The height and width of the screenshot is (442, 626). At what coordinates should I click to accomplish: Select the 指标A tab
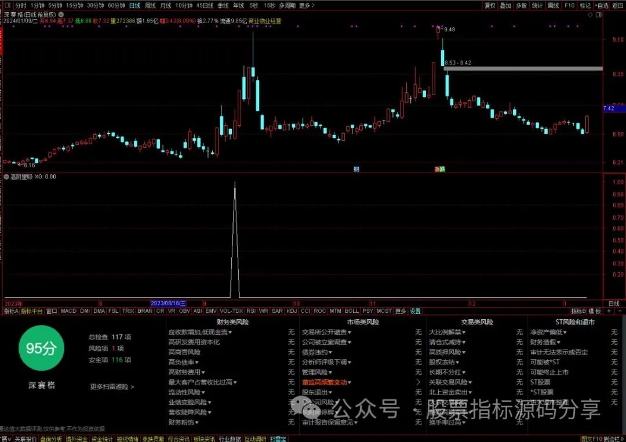[11, 311]
